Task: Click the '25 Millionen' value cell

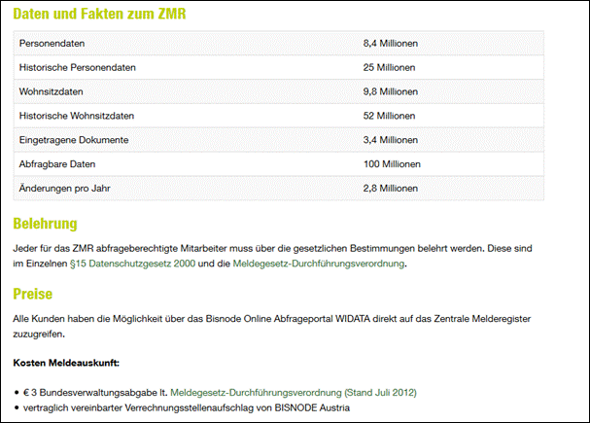Action: [389, 68]
